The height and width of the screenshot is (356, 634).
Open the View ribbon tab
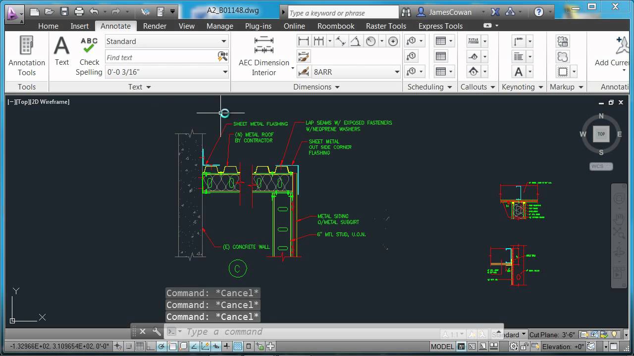coord(187,26)
